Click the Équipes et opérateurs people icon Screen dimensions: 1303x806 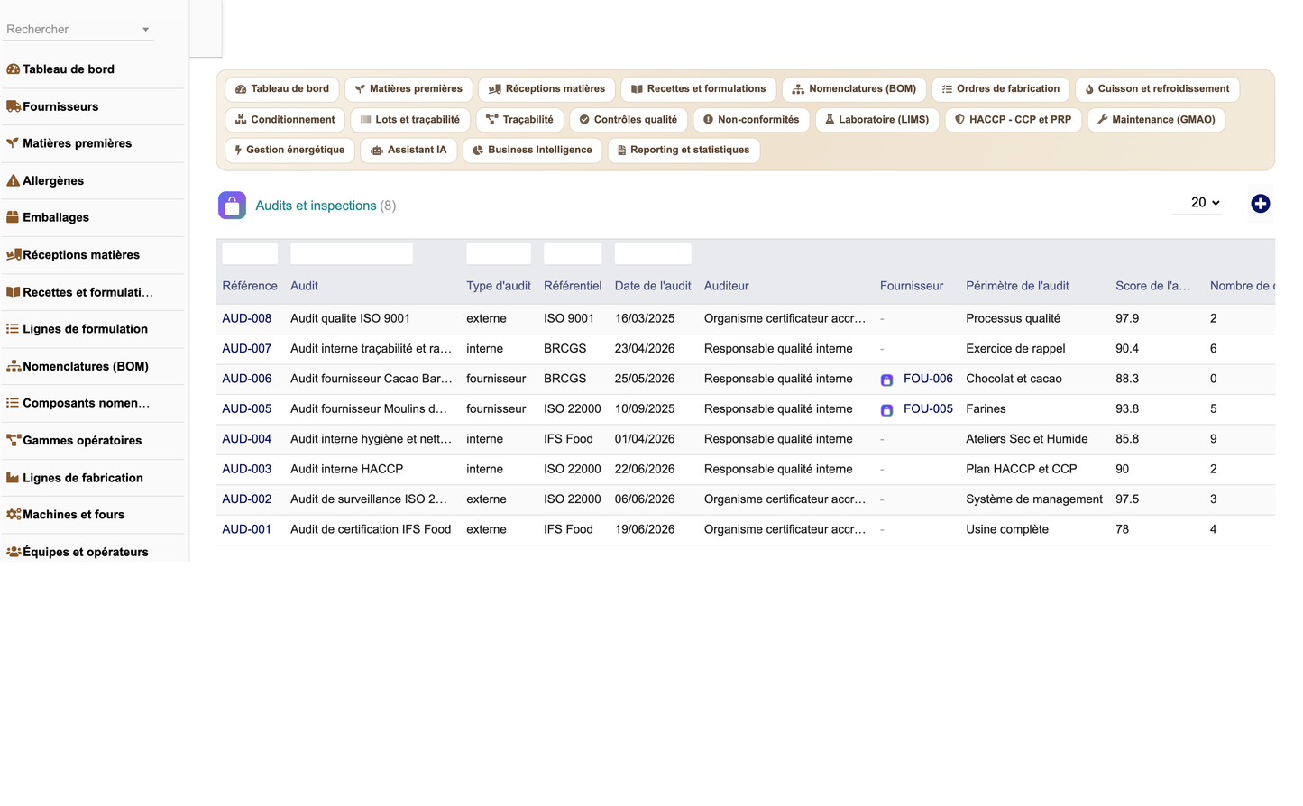(13, 552)
